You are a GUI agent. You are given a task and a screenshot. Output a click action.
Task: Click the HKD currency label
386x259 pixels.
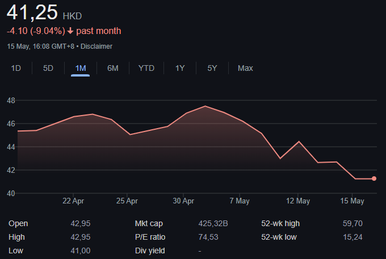[x=73, y=16]
